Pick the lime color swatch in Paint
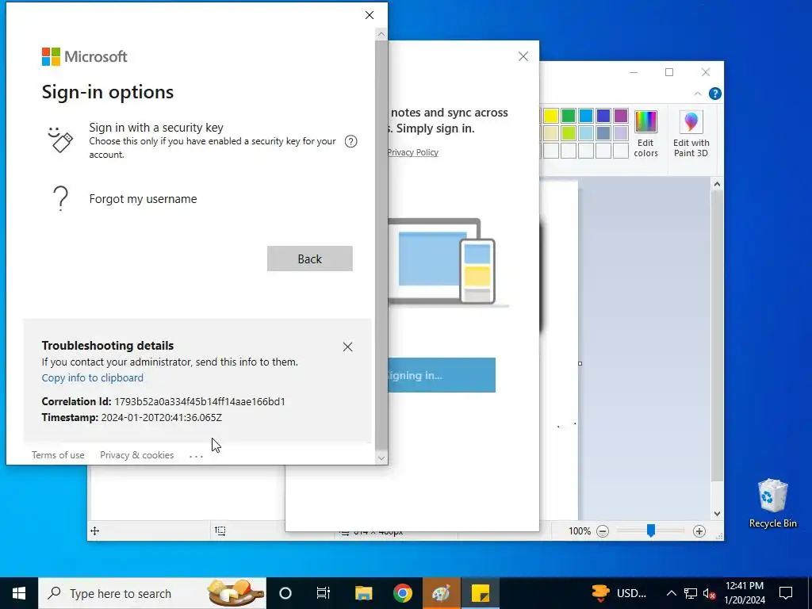 [569, 133]
